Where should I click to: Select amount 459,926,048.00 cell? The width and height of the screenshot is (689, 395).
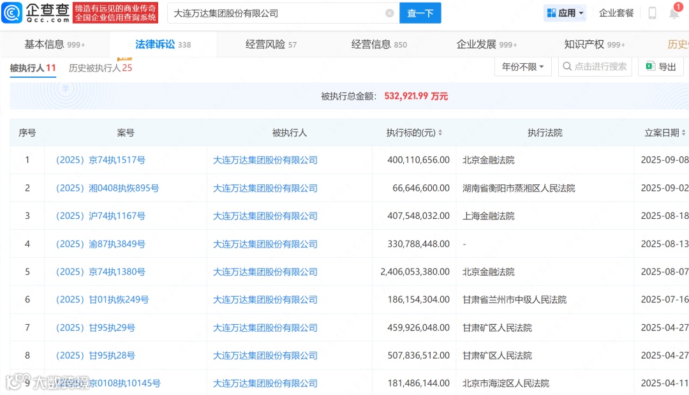coord(419,327)
